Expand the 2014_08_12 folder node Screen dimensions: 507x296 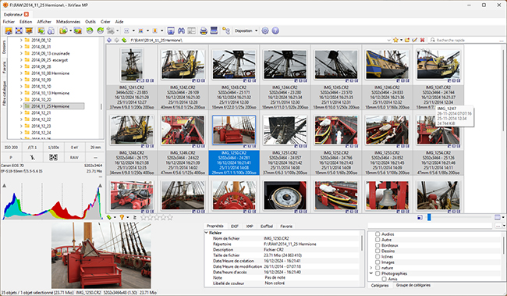pos(21,40)
